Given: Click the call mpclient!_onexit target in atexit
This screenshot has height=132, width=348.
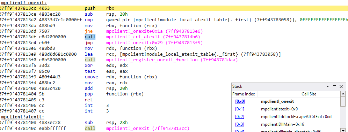Looking at the screenshot, I should pos(147,128).
